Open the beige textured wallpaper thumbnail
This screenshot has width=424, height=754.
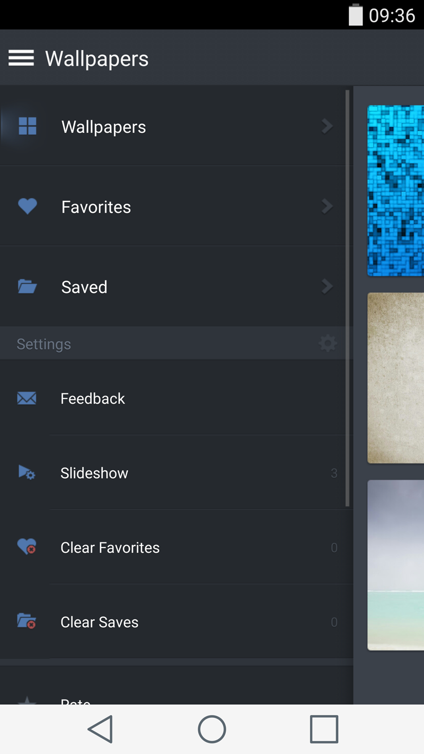395,378
